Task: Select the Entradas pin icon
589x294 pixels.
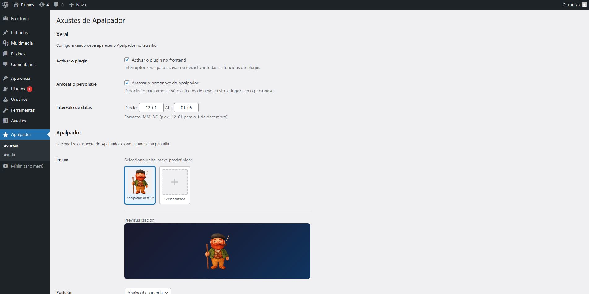Action: 6,32
